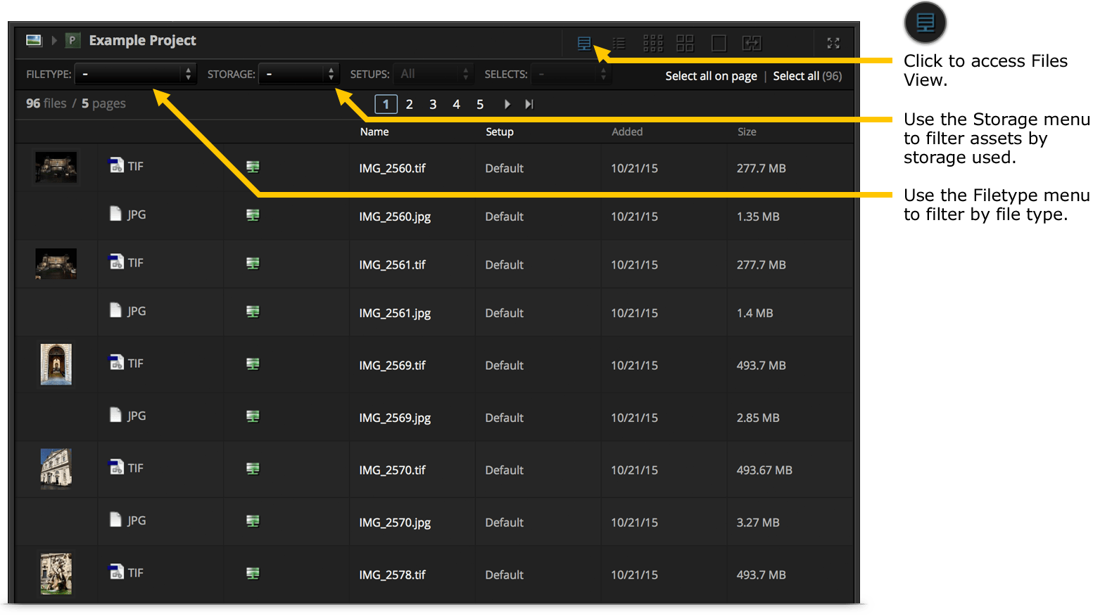Select file name IMG_2578.tif
Image resolution: width=1112 pixels, height=616 pixels.
pyautogui.click(x=392, y=575)
